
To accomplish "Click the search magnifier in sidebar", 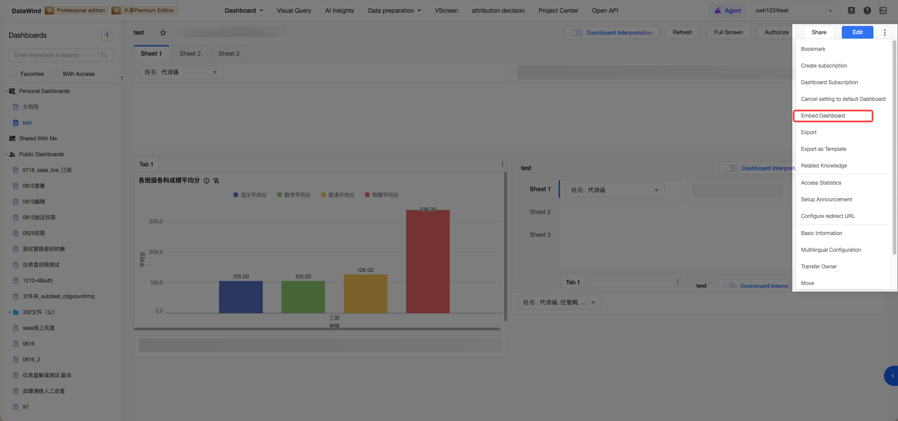I will (x=104, y=55).
